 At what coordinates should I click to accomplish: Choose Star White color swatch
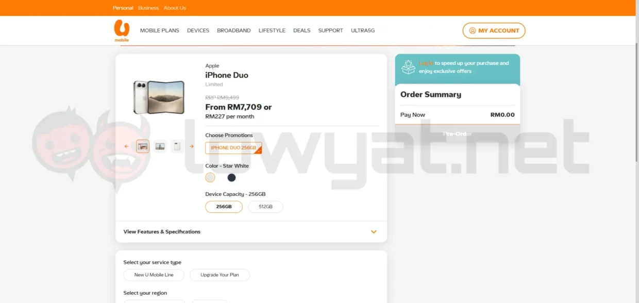click(210, 177)
